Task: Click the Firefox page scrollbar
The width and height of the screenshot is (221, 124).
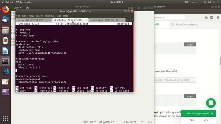Action: (x=220, y=61)
